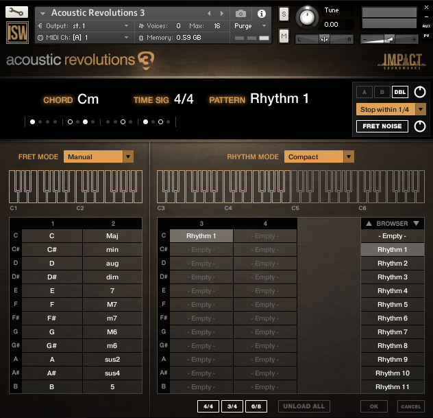The image size is (433, 418).
Task: Mute the instrument with M button
Action: (x=284, y=35)
